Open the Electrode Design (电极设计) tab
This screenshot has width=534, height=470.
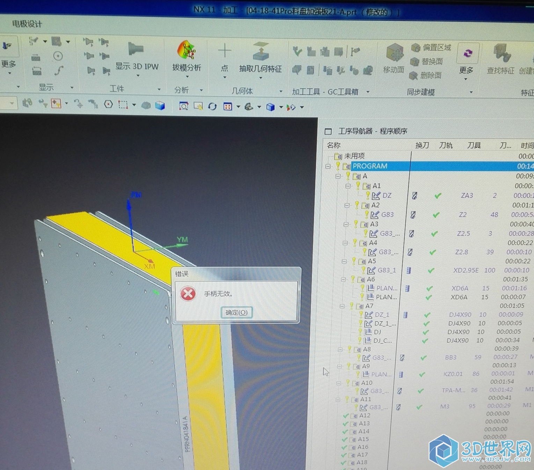(x=27, y=24)
